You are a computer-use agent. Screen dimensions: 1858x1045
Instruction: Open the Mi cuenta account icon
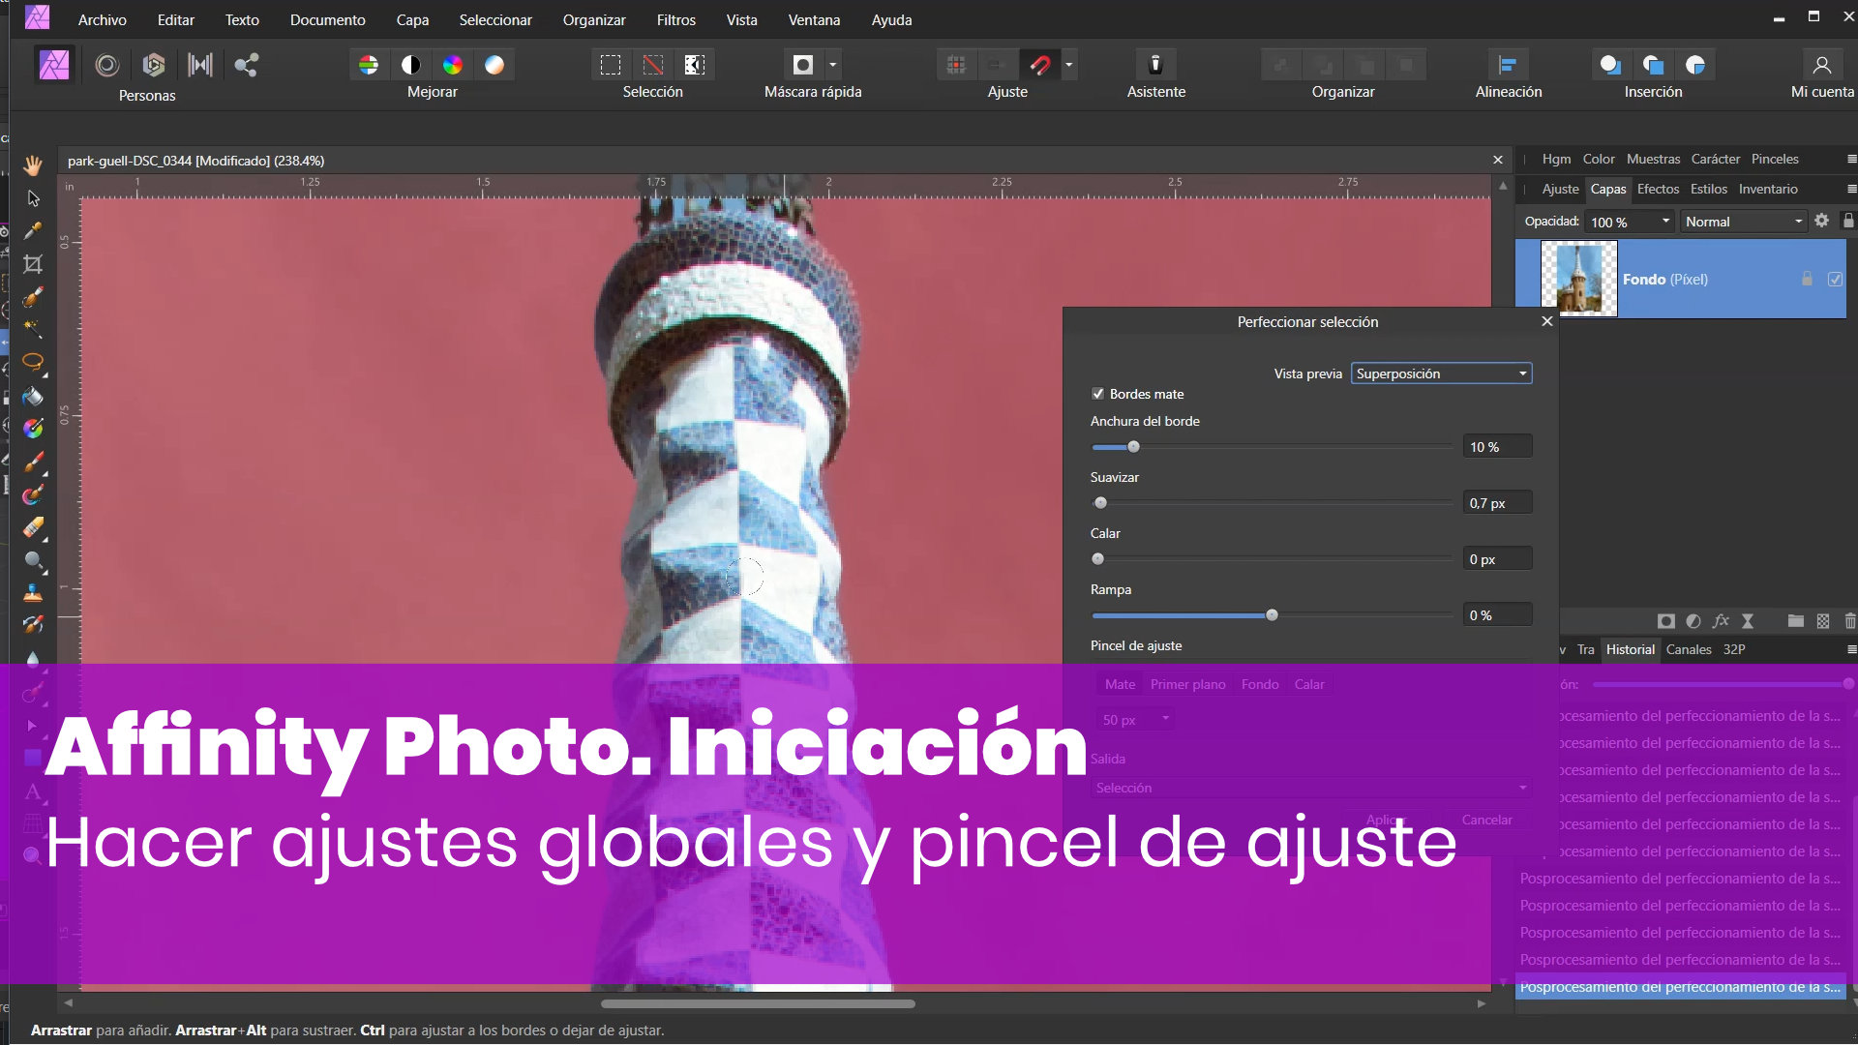1822,65
